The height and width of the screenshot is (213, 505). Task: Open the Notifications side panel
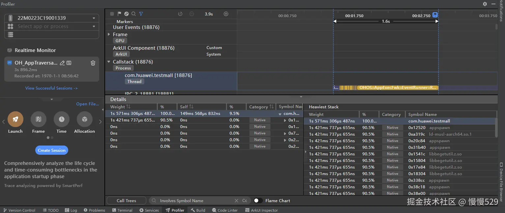[501, 11]
